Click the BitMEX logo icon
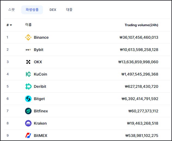The image size is (172, 141). [28, 136]
